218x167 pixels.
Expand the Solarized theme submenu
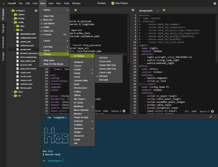tap(82, 121)
